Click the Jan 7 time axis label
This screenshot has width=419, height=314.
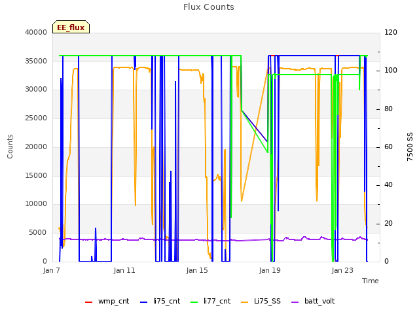pyautogui.click(x=52, y=270)
